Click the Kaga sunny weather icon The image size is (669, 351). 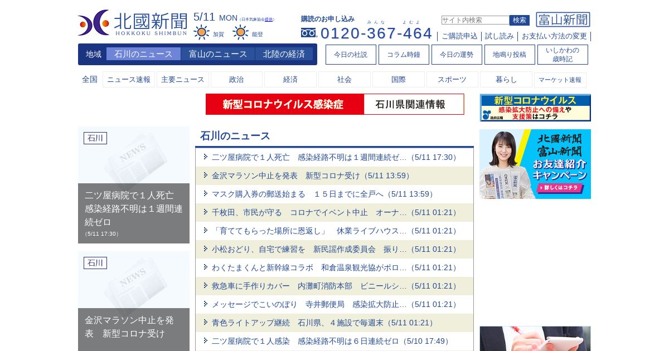tap(202, 32)
